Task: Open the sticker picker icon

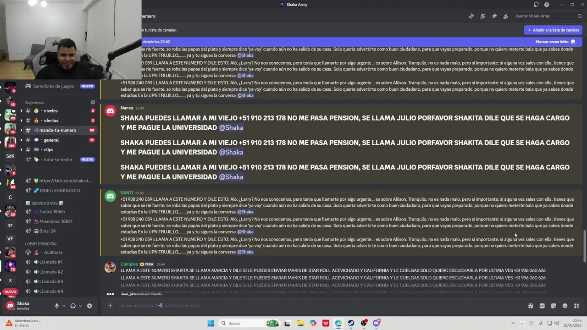Action: 554,306
